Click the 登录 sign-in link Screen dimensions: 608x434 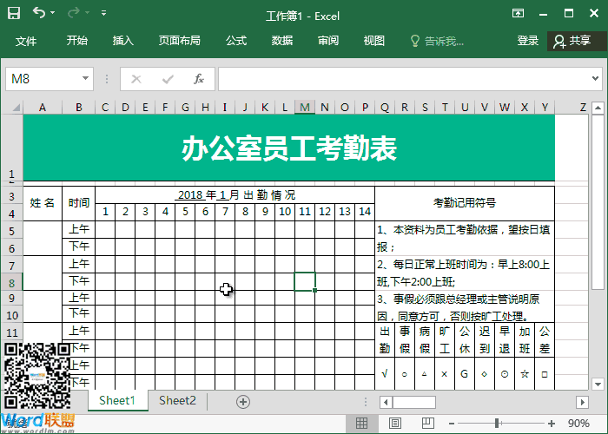coord(527,41)
